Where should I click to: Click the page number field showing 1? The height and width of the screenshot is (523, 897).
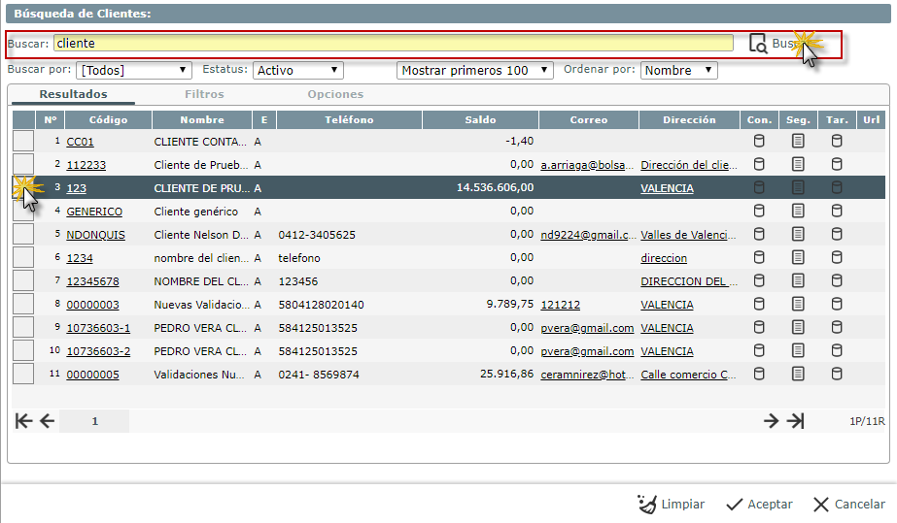tap(94, 421)
